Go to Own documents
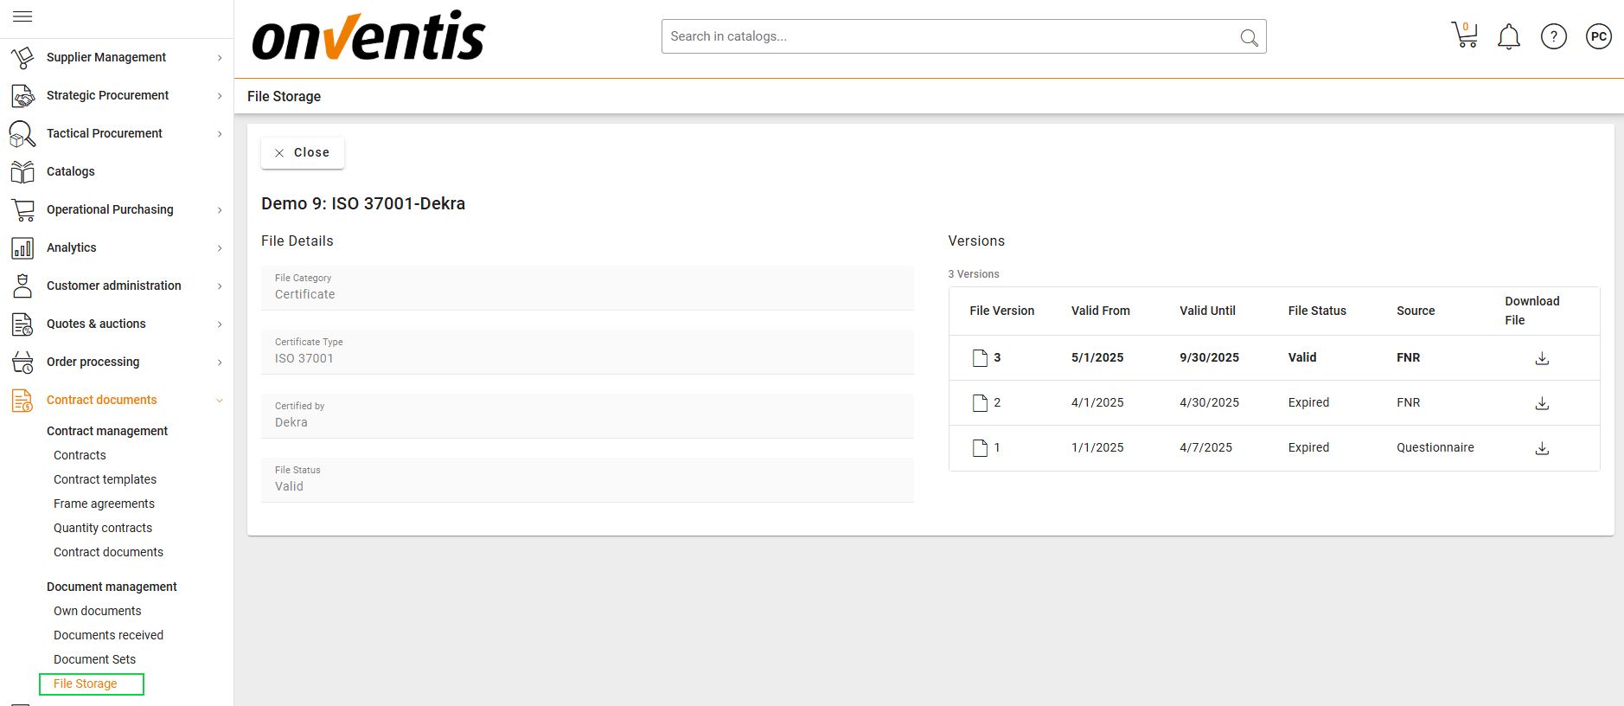This screenshot has height=706, width=1624. [97, 611]
